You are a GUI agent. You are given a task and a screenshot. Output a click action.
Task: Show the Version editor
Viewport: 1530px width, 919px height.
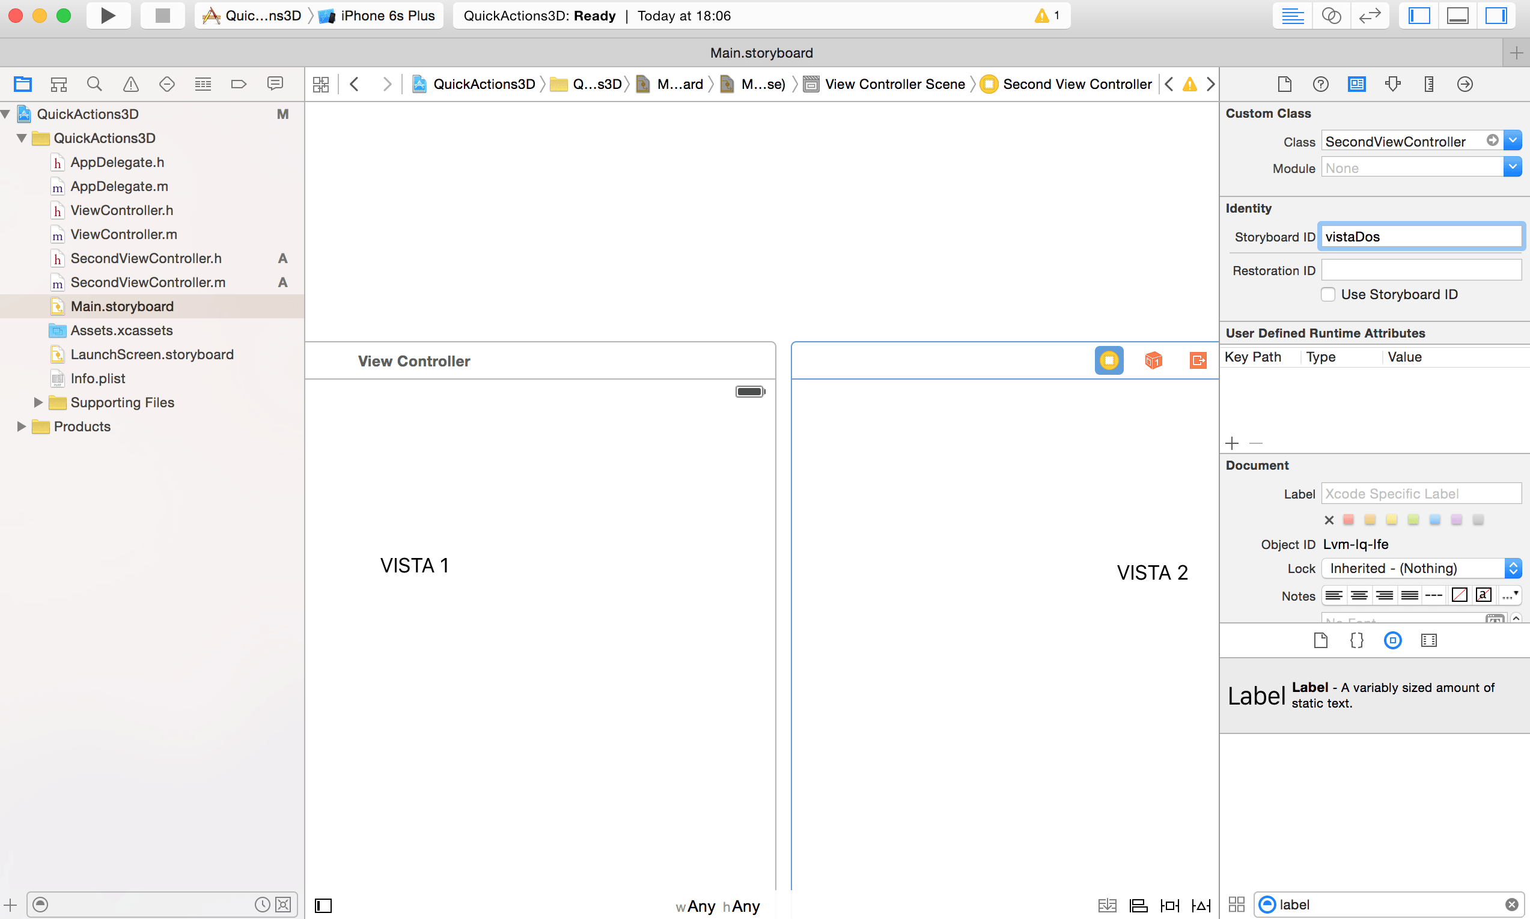click(1370, 16)
